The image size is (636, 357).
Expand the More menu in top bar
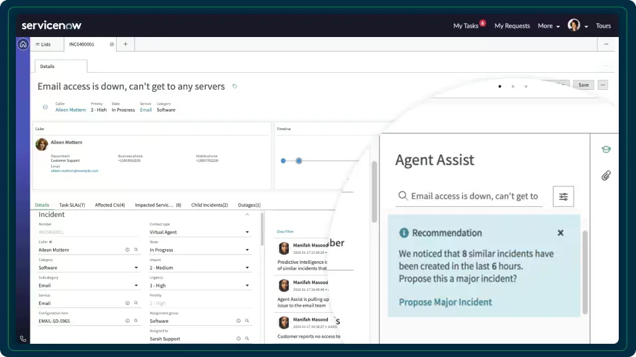pos(549,26)
